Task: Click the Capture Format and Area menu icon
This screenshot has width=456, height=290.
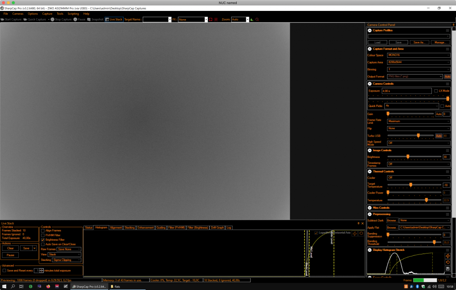Action: (448, 49)
